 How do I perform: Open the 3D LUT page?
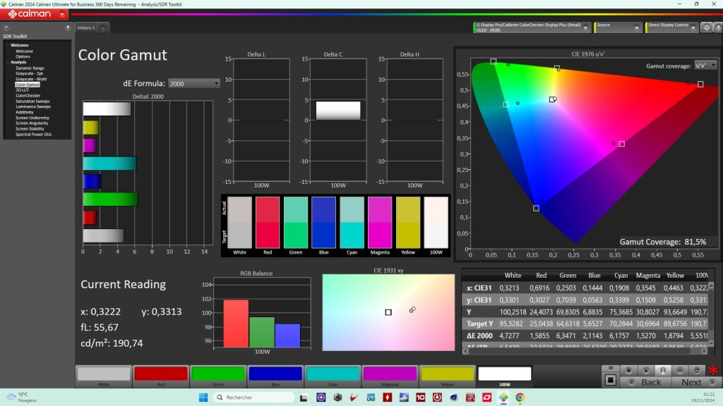coord(22,90)
